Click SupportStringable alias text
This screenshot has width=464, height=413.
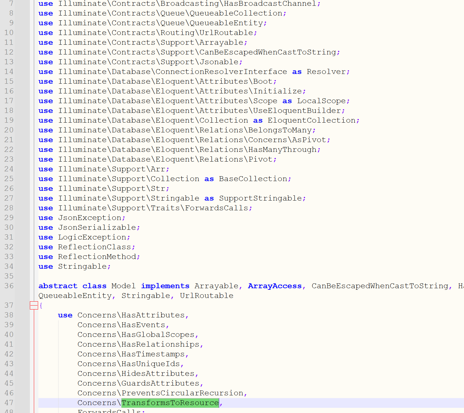coord(260,198)
